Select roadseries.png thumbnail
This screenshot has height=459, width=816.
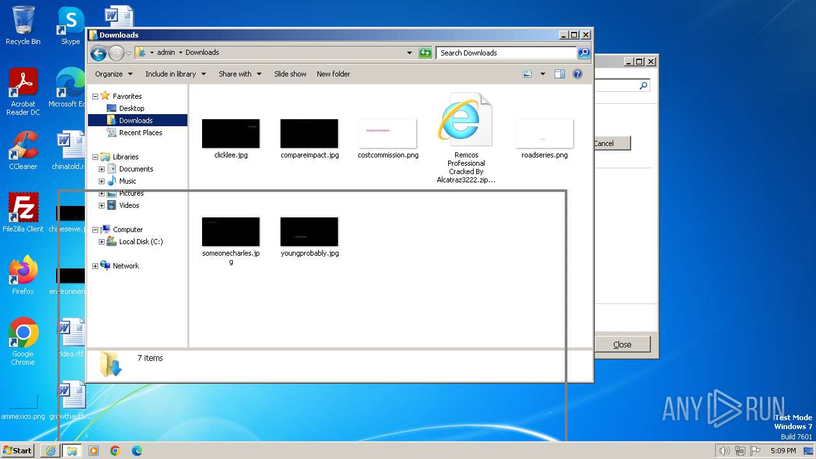(x=544, y=133)
